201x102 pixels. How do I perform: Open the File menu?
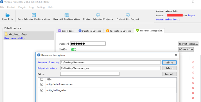coord(2,7)
